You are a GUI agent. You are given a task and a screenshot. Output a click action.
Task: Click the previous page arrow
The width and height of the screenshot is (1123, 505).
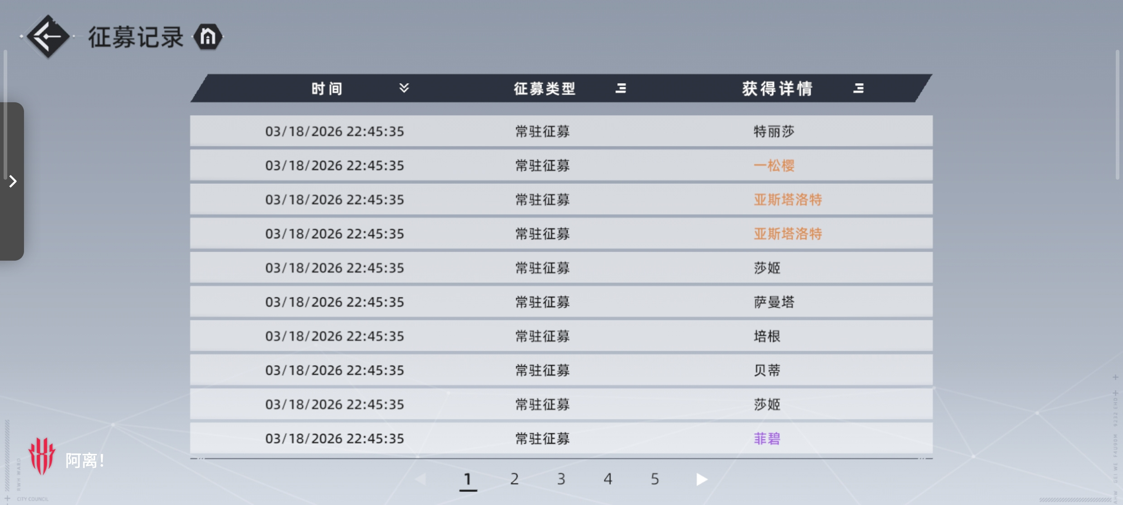pos(421,479)
